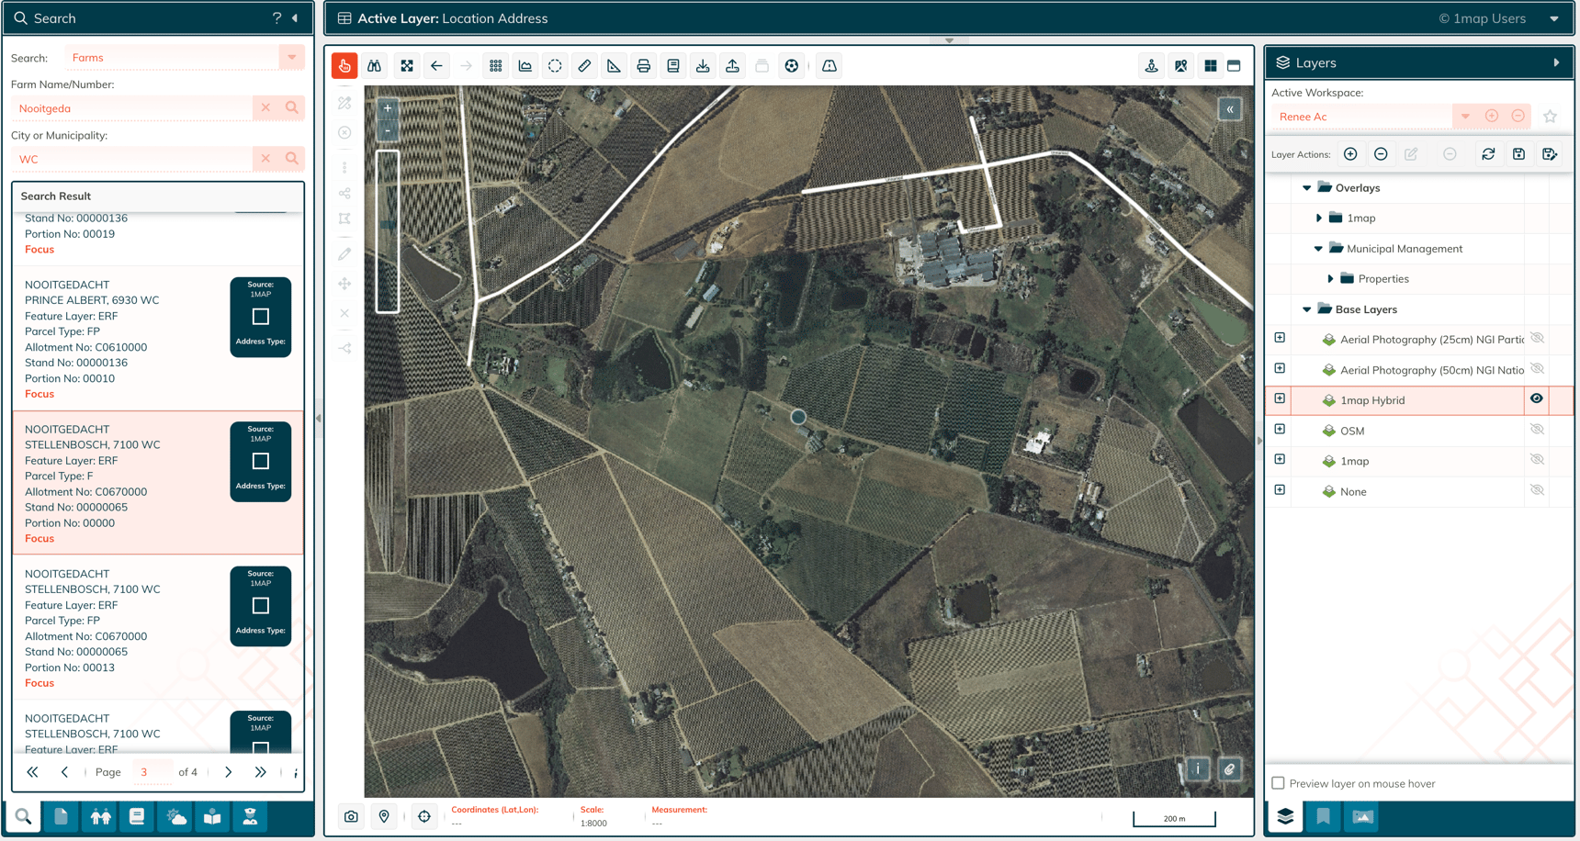Click the Print map icon
Screen dimensions: 1580x841
coord(643,65)
